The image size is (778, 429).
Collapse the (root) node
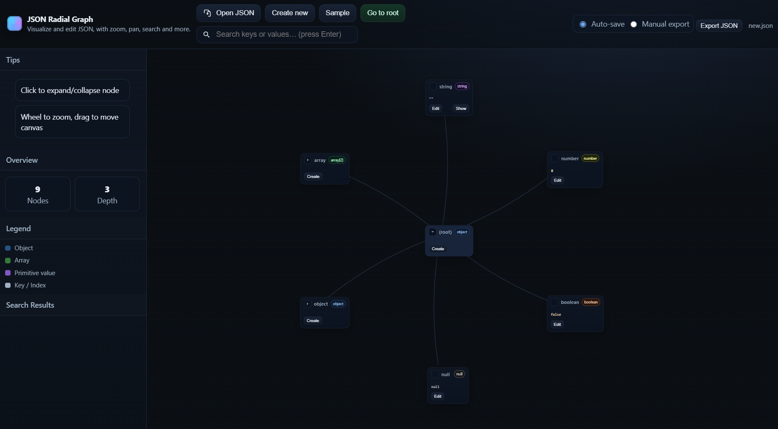[433, 232]
